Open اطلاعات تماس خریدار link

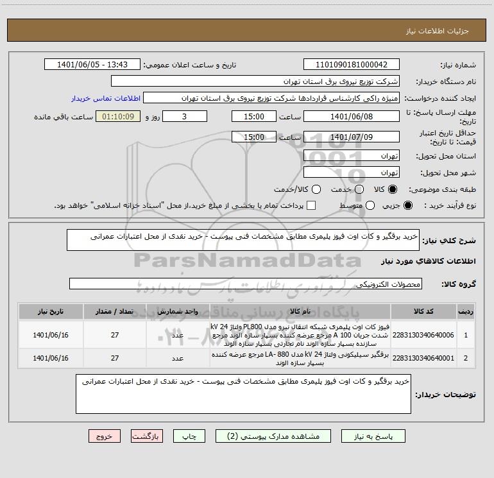tap(106, 98)
